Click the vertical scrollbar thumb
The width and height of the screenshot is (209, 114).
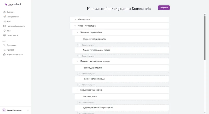205,38
